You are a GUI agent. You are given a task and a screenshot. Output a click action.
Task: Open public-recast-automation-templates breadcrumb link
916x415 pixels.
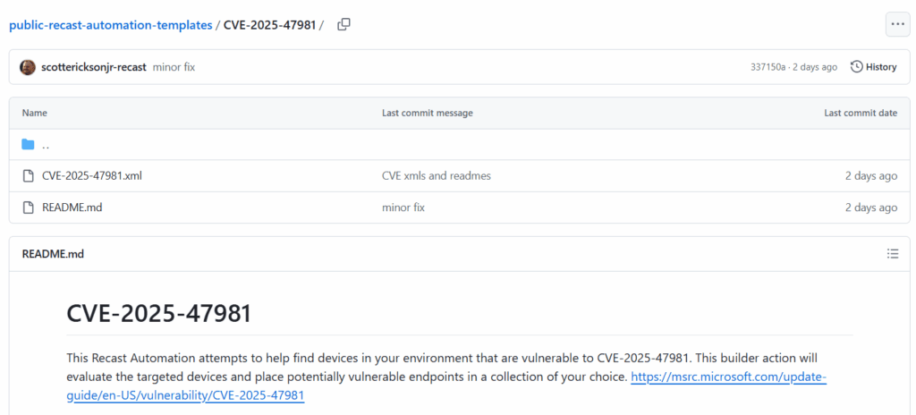tap(111, 24)
